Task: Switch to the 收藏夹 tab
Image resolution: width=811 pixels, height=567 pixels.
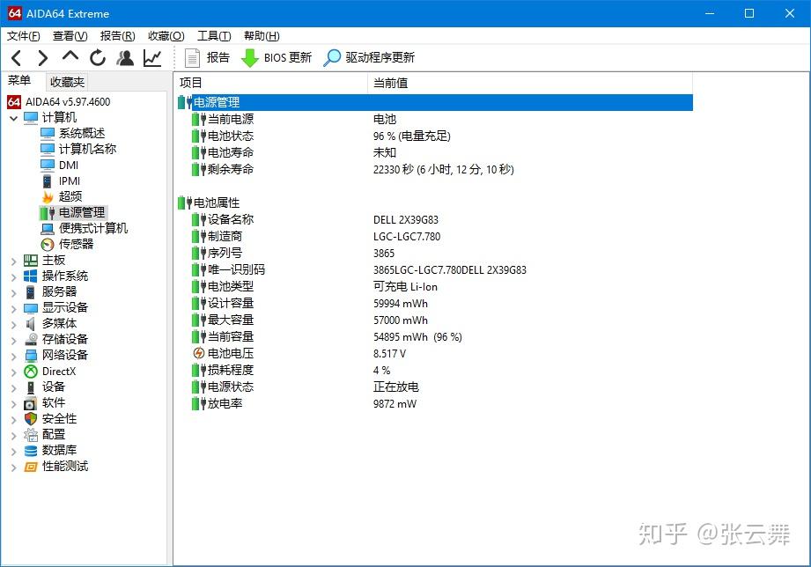Action: (x=66, y=81)
